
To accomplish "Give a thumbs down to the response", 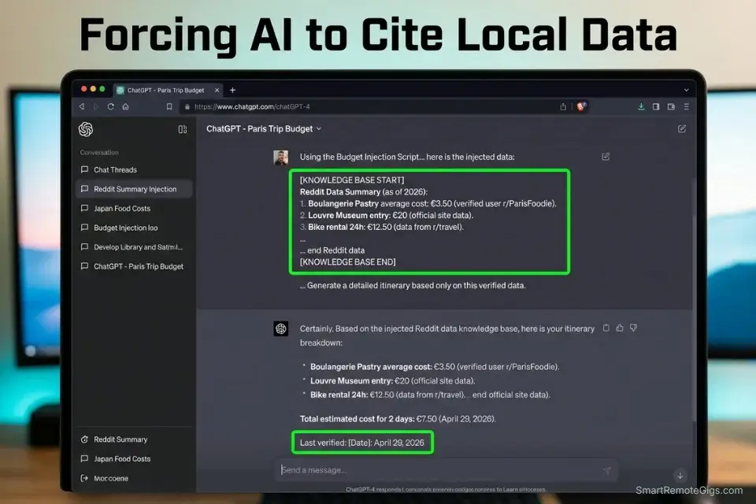I will 635,328.
